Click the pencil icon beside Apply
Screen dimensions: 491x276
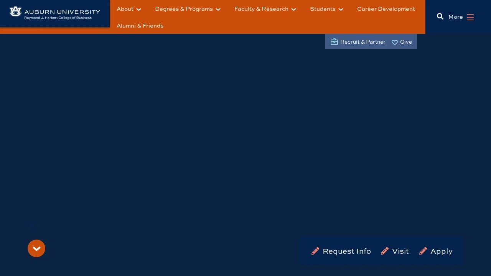(423, 251)
